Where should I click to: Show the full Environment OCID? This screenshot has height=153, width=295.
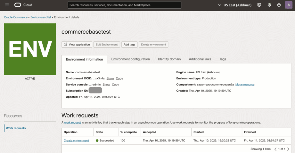pyautogui.click(x=110, y=78)
